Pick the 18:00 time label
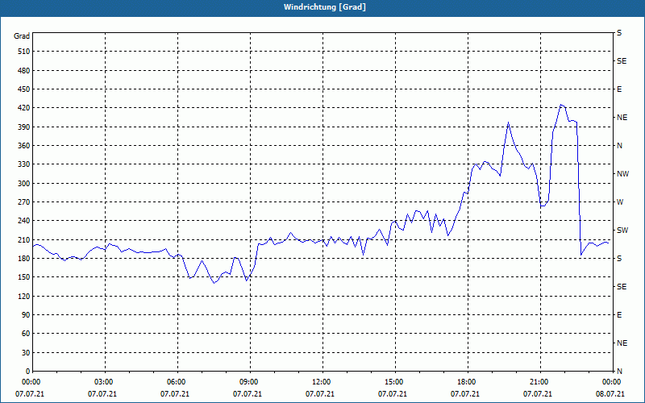The width and height of the screenshot is (645, 403). click(x=467, y=382)
